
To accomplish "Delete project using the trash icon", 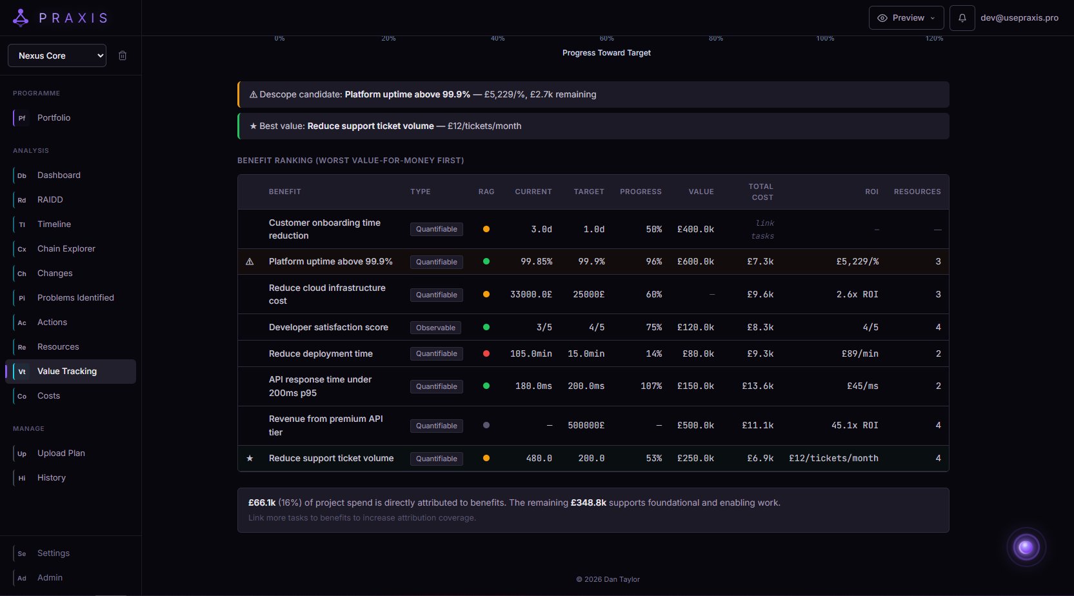I will click(x=123, y=55).
